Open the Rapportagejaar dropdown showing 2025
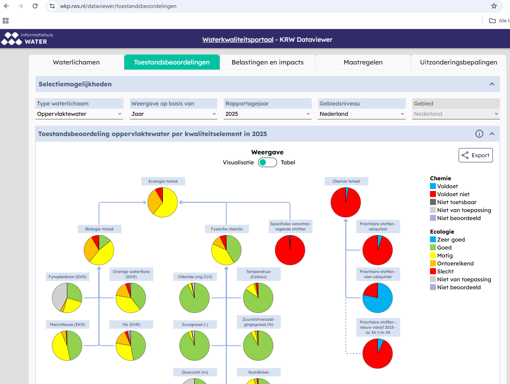The image size is (510, 384). (267, 114)
